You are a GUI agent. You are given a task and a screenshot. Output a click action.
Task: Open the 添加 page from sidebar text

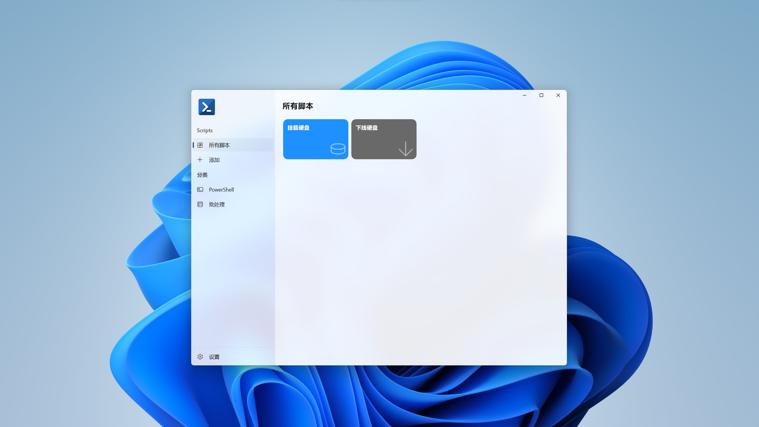point(214,160)
